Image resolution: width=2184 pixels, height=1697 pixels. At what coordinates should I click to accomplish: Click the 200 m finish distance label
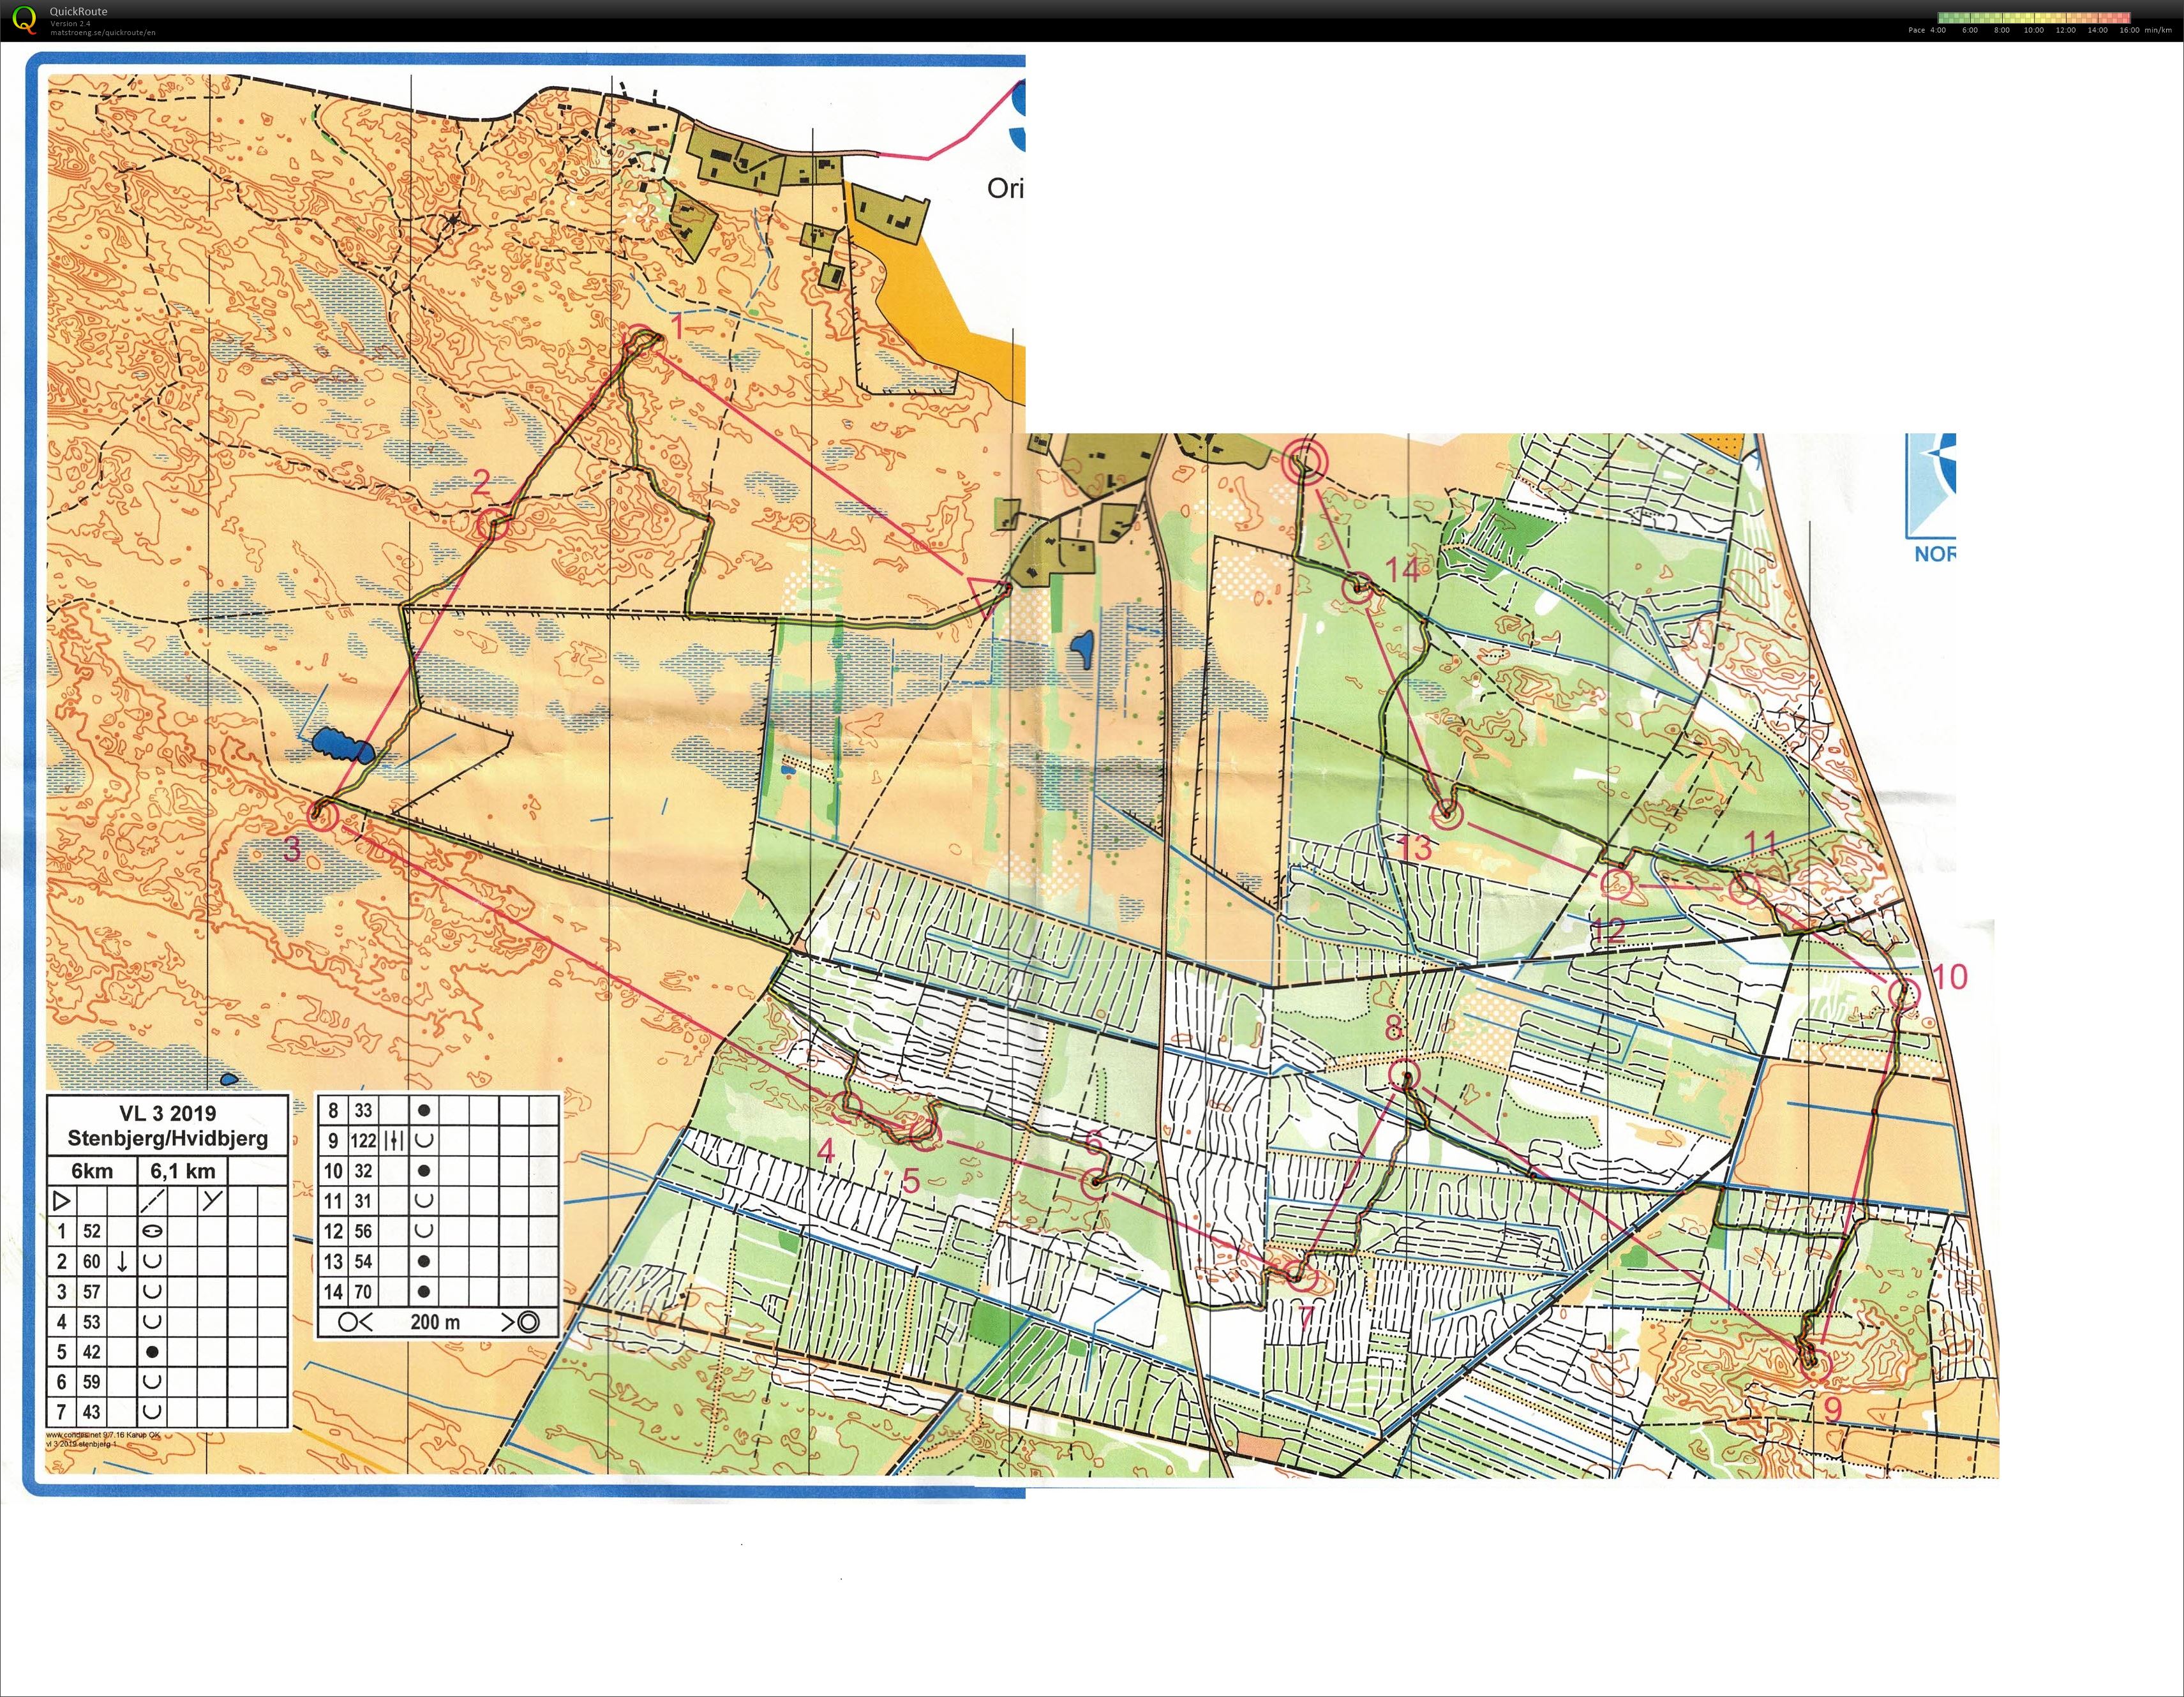pos(435,1322)
